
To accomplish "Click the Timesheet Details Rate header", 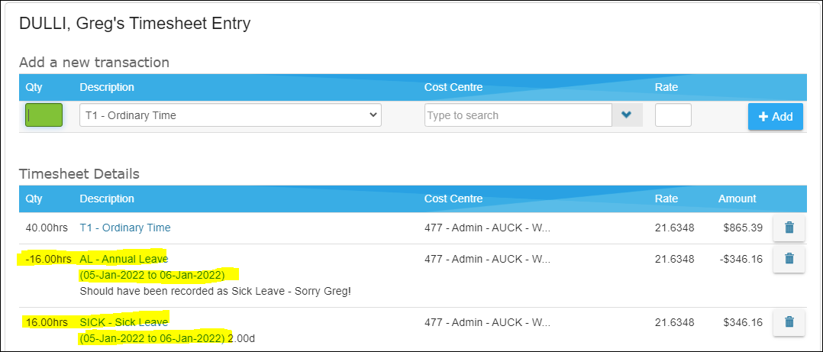I will click(666, 199).
